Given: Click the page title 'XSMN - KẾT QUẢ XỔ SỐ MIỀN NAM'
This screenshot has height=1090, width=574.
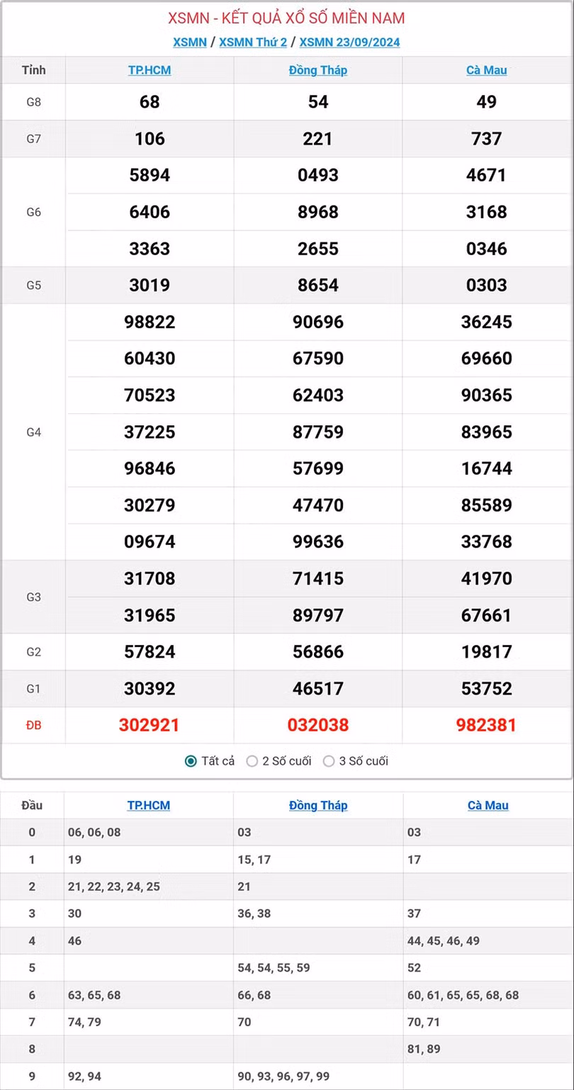Looking at the screenshot, I should tap(287, 18).
